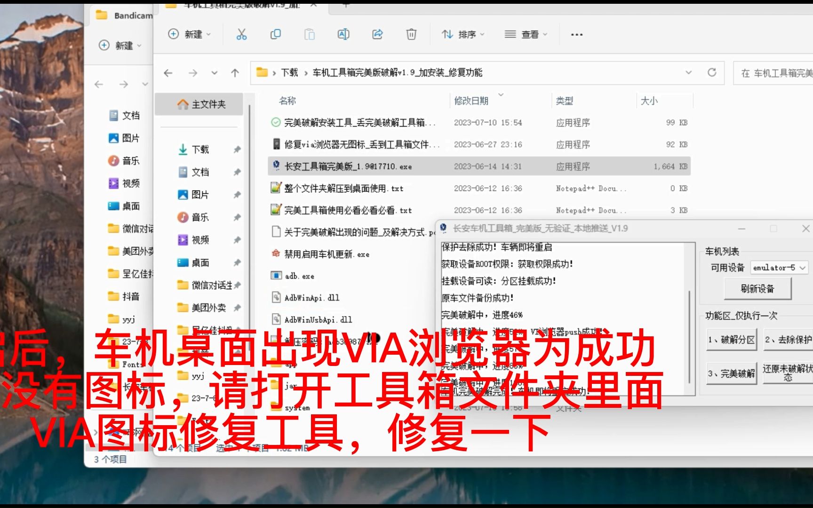
Task: Click the date cell 2023-07-10 15:54
Action: click(488, 123)
